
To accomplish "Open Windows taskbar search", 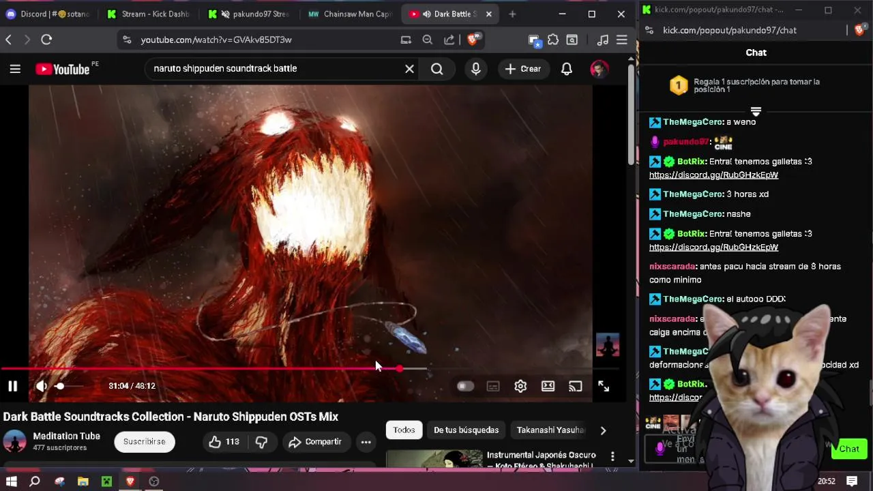I will (35, 481).
